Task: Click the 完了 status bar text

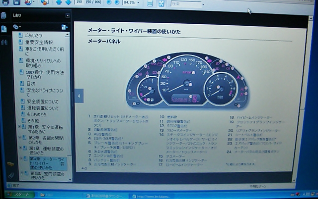Action: [x=15, y=185]
